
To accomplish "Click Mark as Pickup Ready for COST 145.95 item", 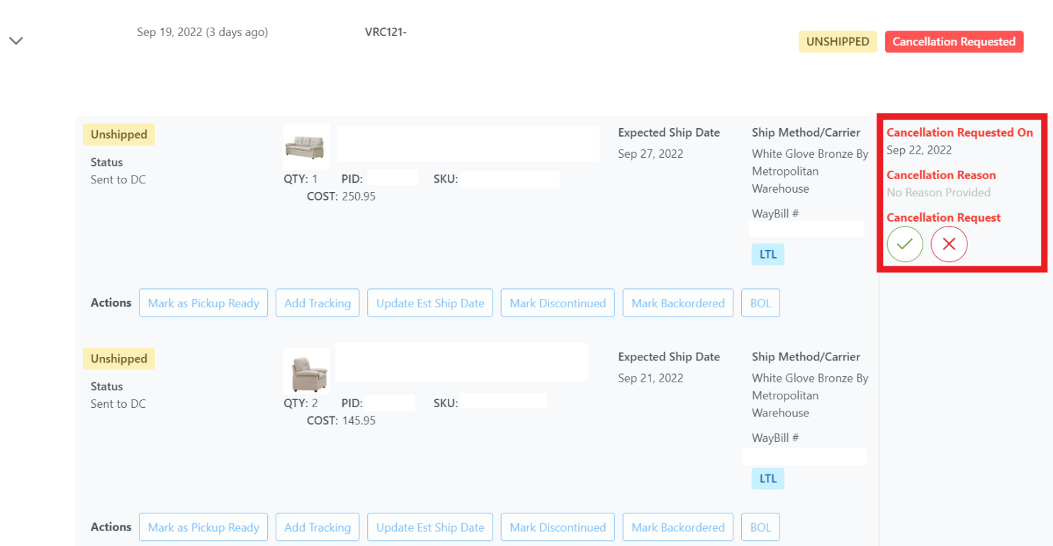I will tap(203, 527).
